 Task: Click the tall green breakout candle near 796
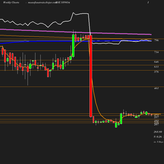[73, 46]
